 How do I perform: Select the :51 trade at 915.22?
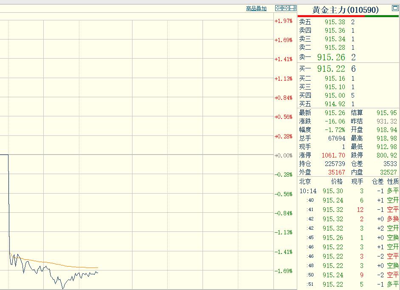tap(349, 284)
